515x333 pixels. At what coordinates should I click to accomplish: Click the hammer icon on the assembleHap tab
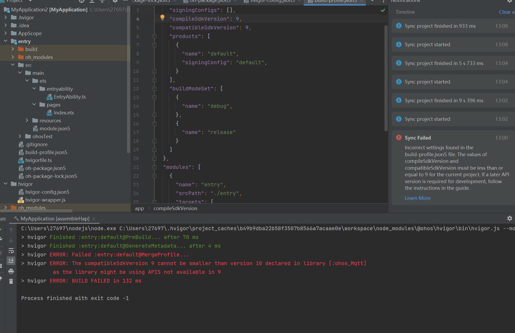click(x=16, y=218)
